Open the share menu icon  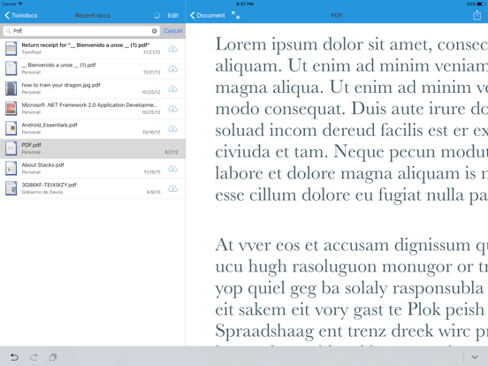(477, 15)
